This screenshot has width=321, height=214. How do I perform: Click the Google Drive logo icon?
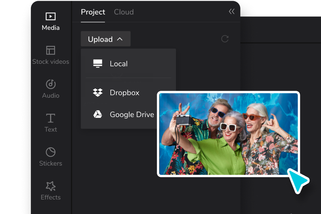point(98,114)
